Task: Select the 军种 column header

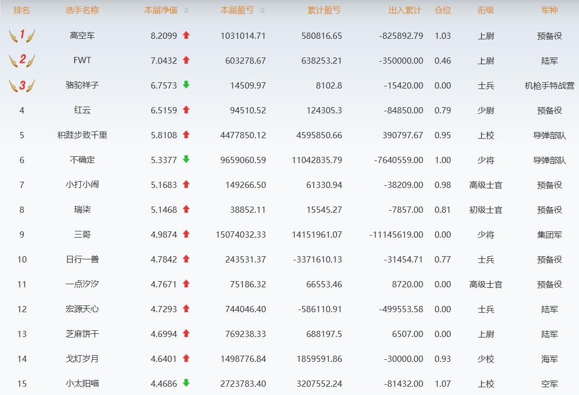Action: click(x=549, y=10)
